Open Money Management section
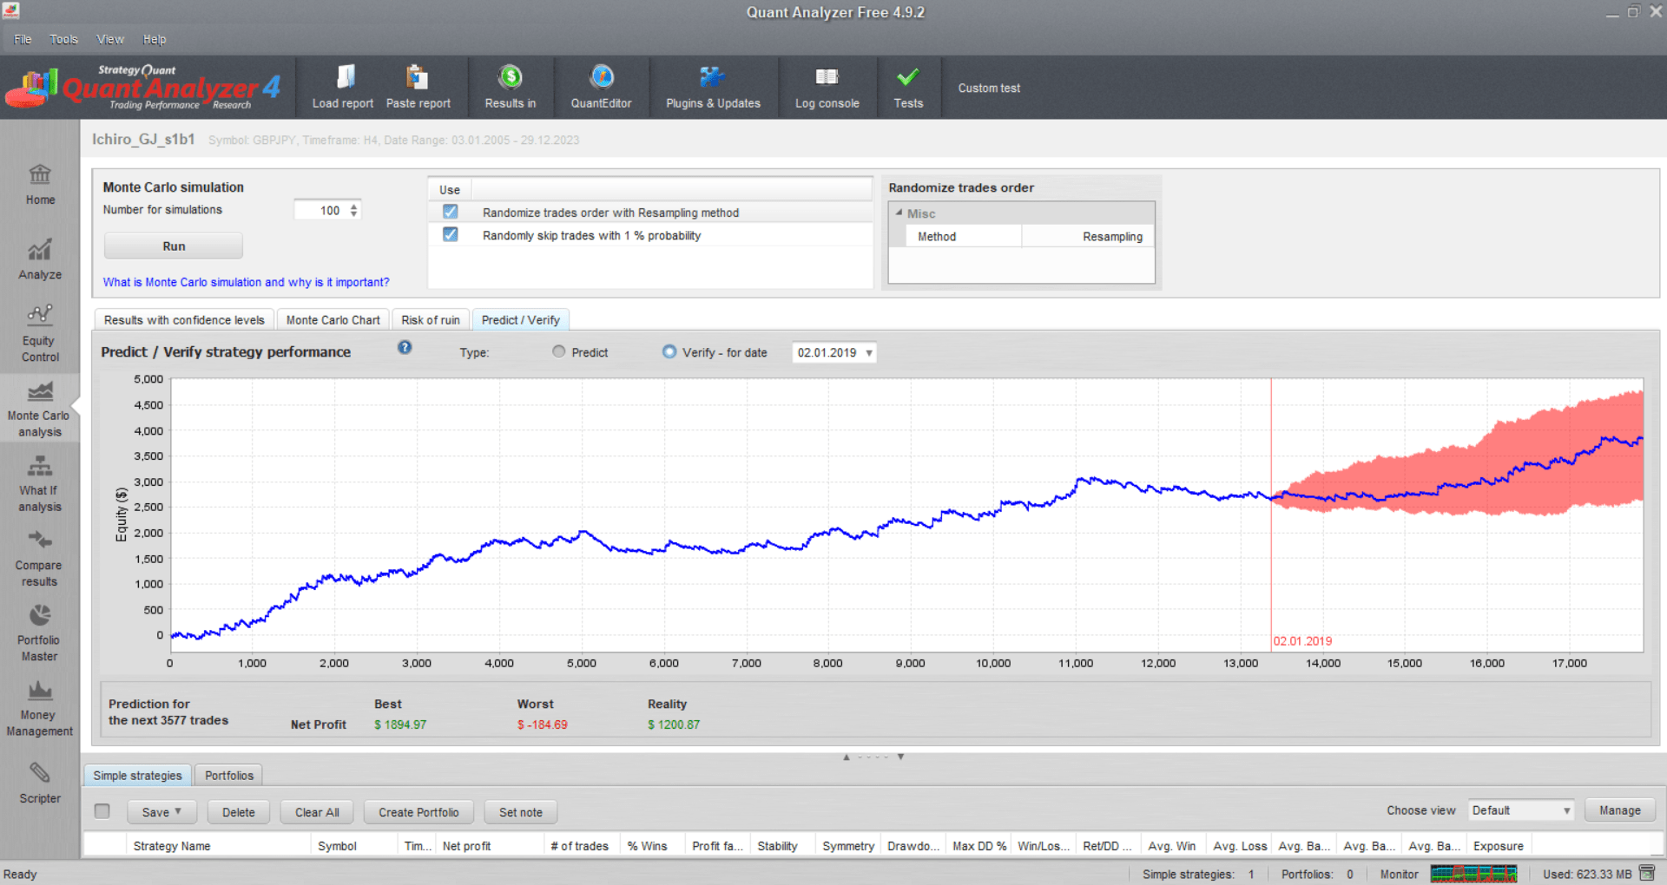This screenshot has width=1667, height=885. (40, 708)
